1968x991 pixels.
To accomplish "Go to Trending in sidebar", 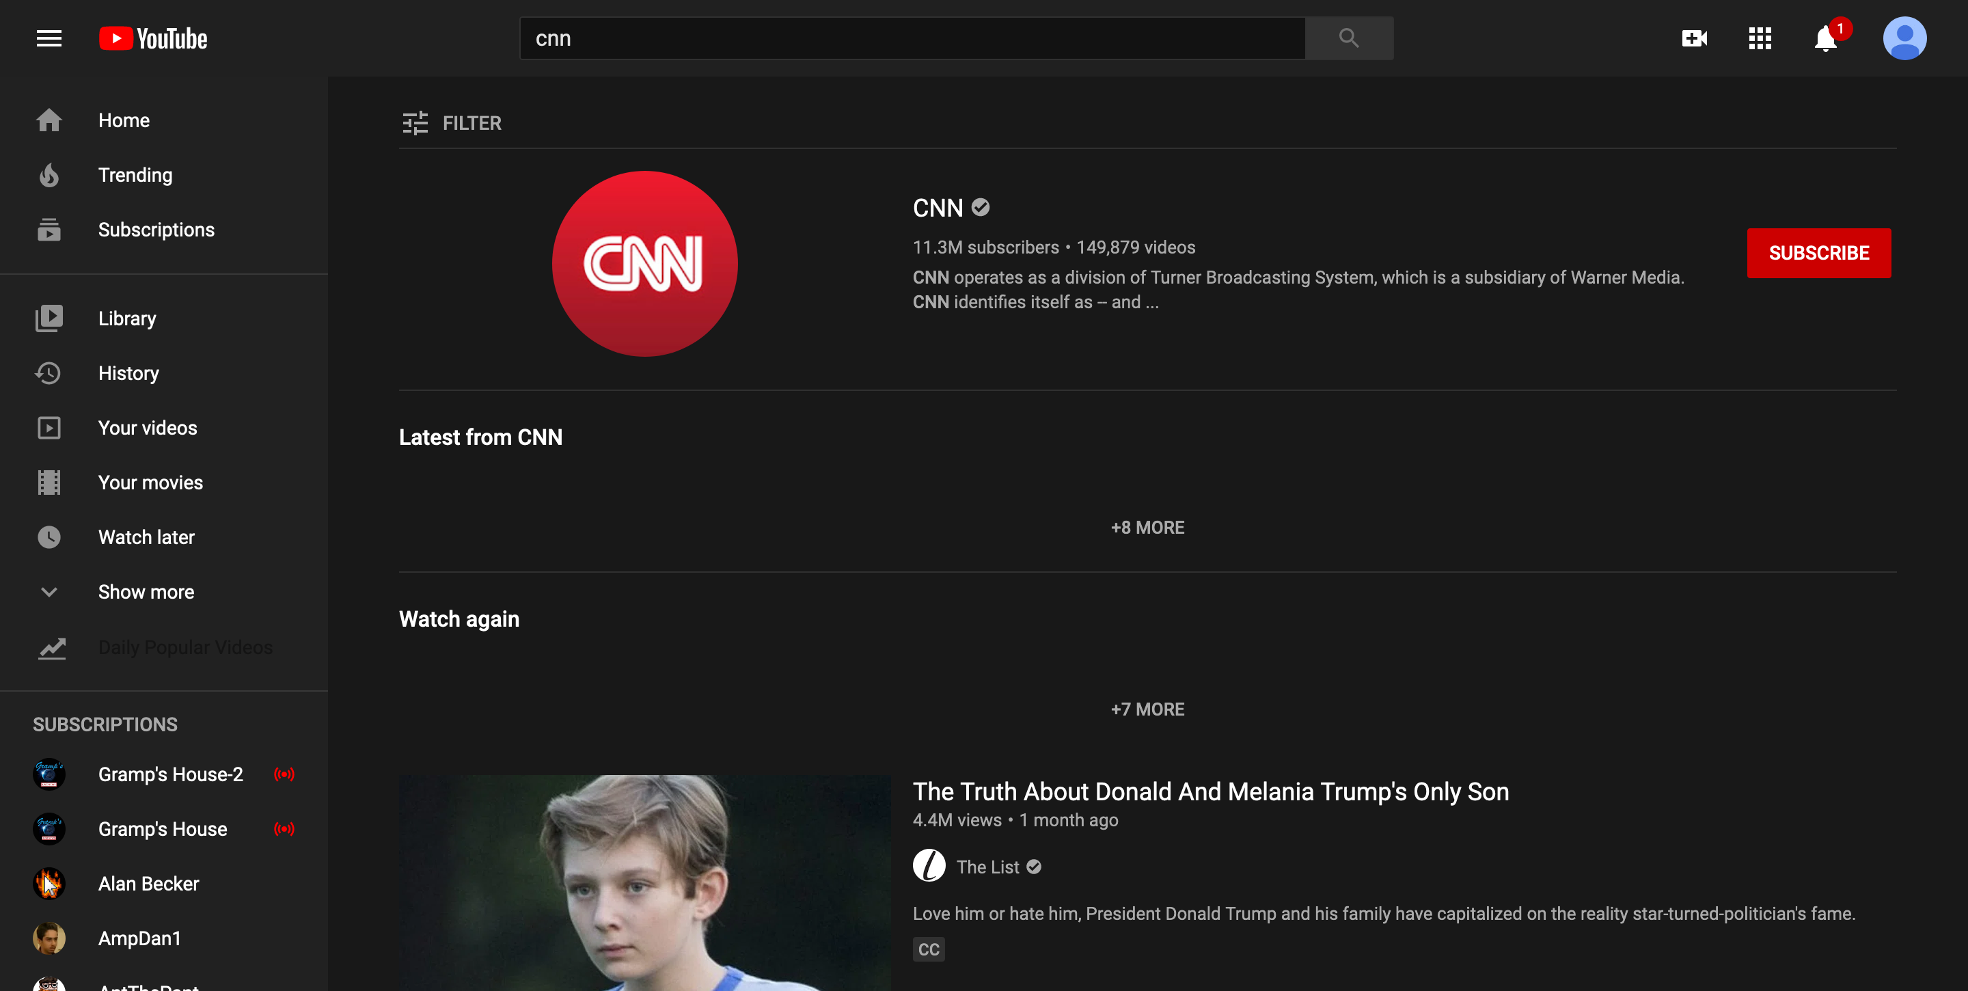I will [135, 175].
